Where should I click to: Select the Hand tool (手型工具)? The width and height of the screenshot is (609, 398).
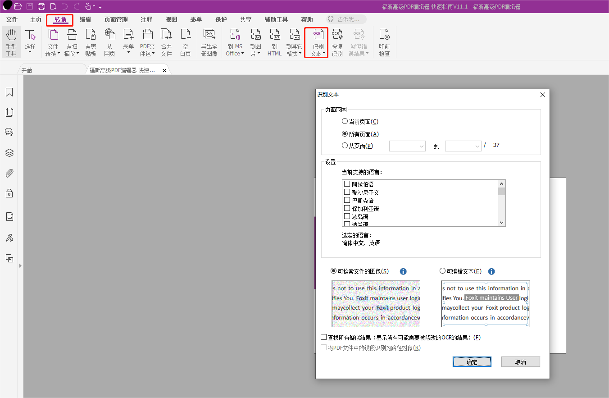coord(11,42)
